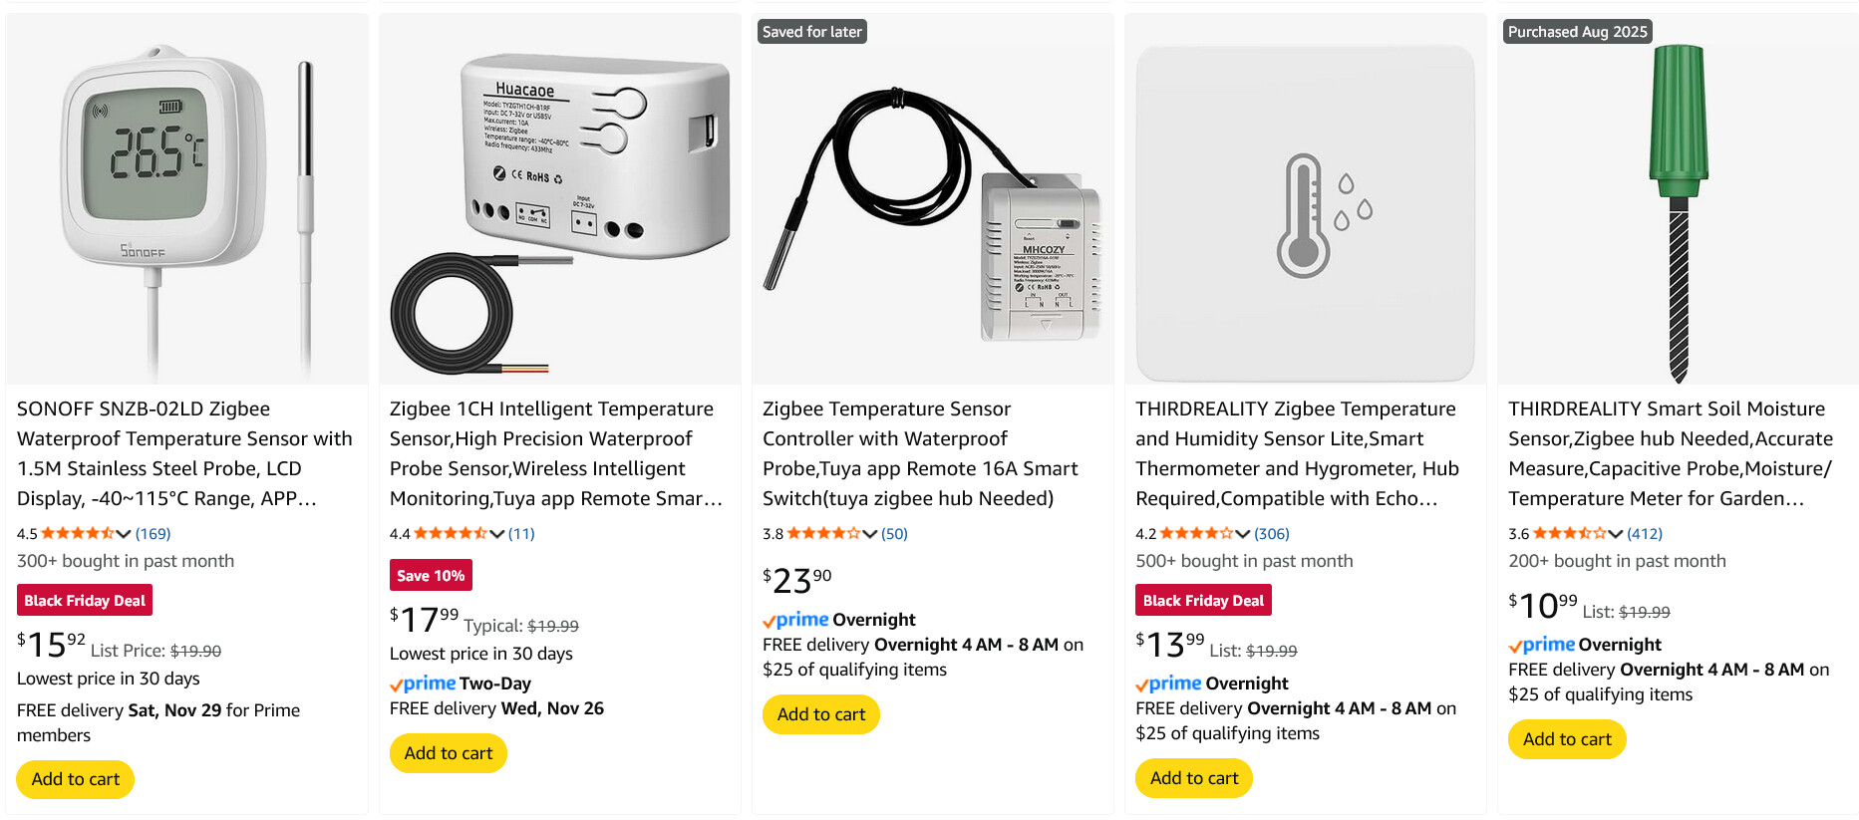The width and height of the screenshot is (1859, 820).
Task: Expand rating dropdown for SONOFF sensor
Action: (124, 534)
